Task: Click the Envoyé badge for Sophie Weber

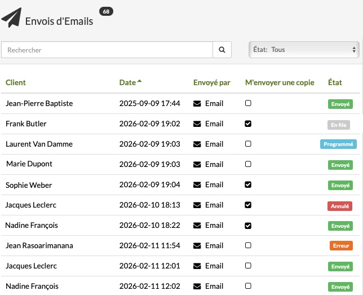Action: pos(340,186)
